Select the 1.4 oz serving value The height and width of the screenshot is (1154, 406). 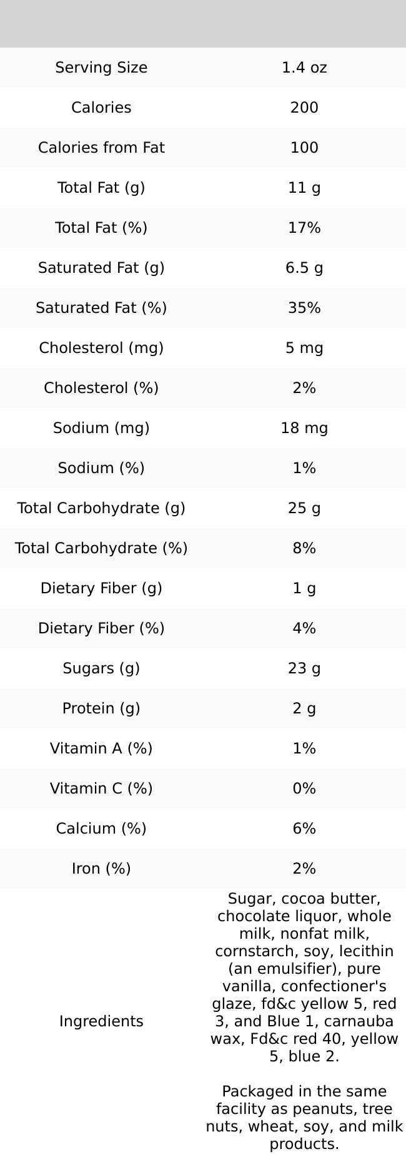click(x=304, y=68)
